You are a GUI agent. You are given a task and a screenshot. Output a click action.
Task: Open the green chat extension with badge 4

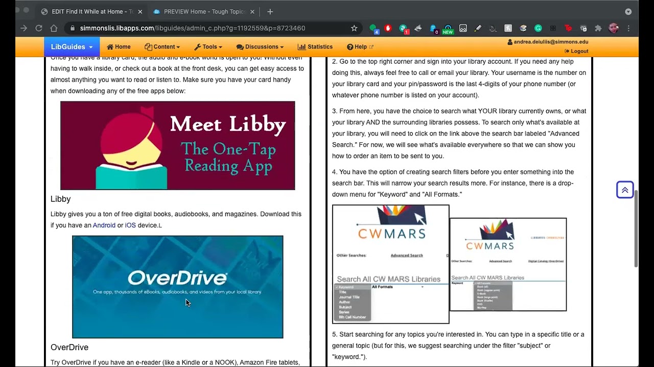tap(373, 29)
